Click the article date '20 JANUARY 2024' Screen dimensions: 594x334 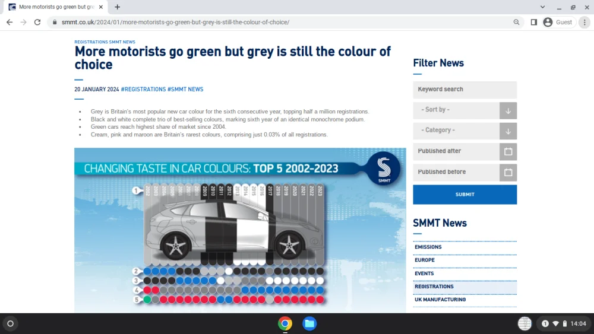(x=97, y=89)
